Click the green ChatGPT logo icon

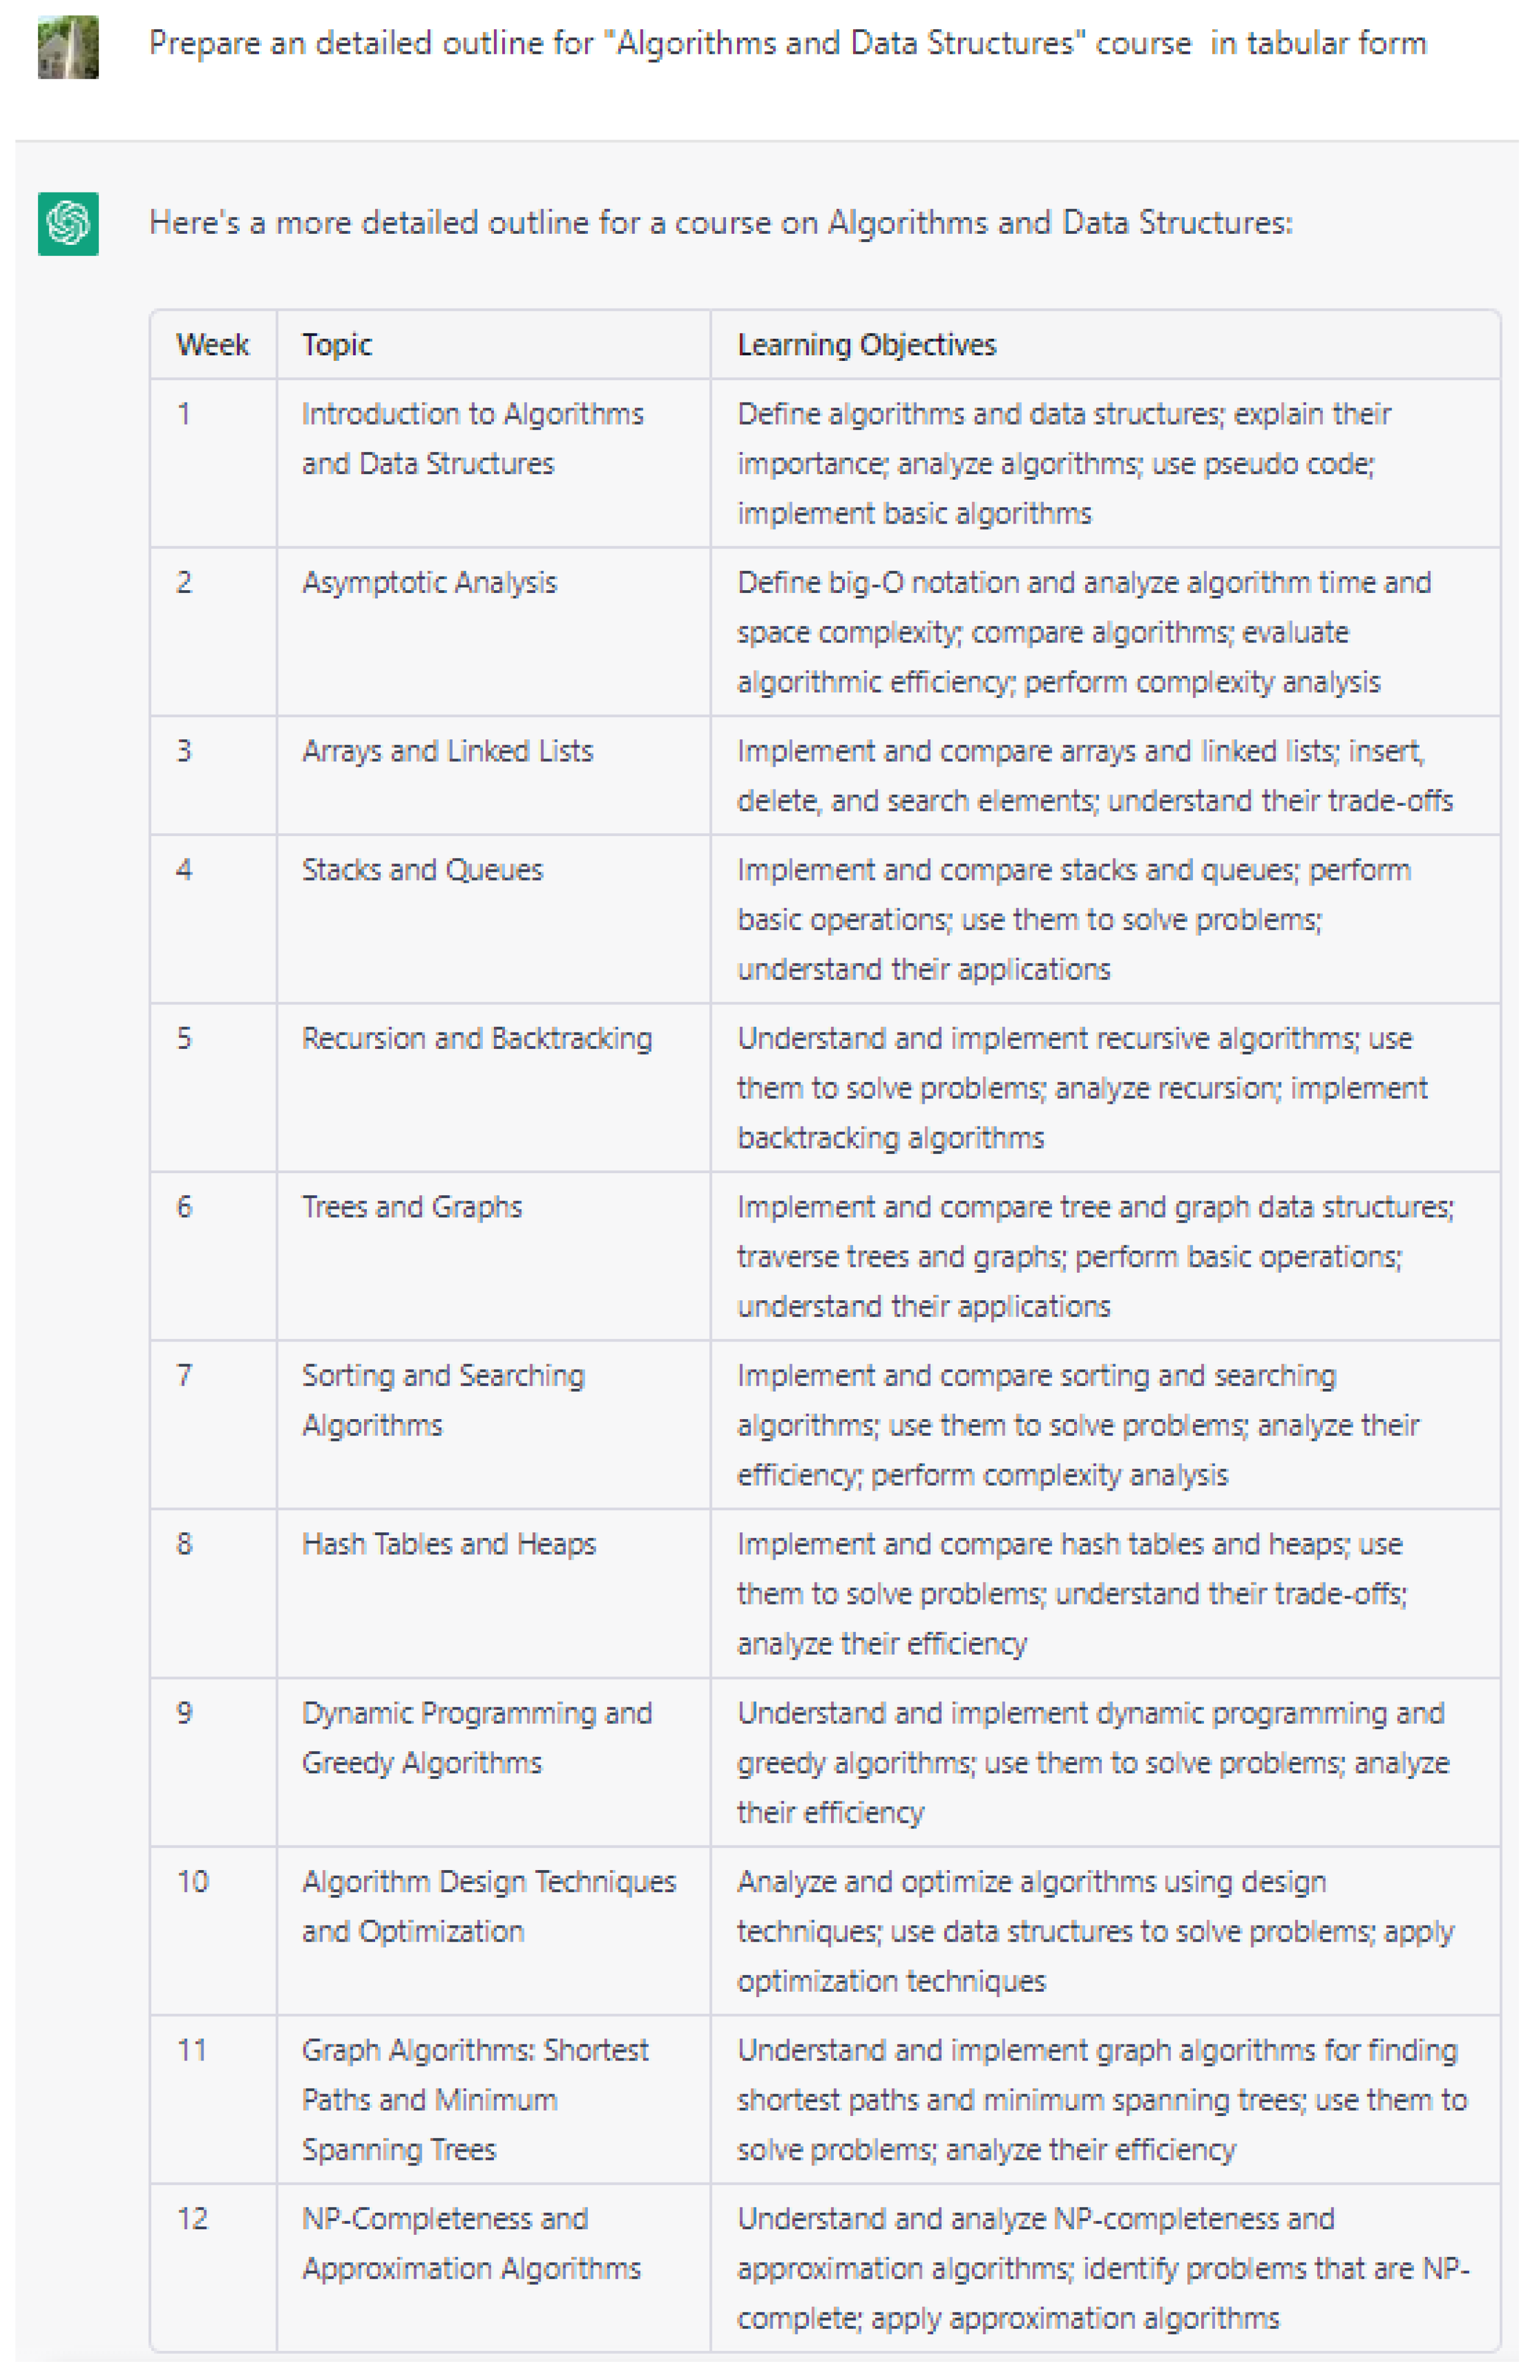click(68, 223)
